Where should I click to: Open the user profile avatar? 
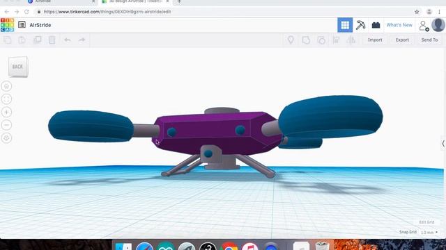click(438, 25)
